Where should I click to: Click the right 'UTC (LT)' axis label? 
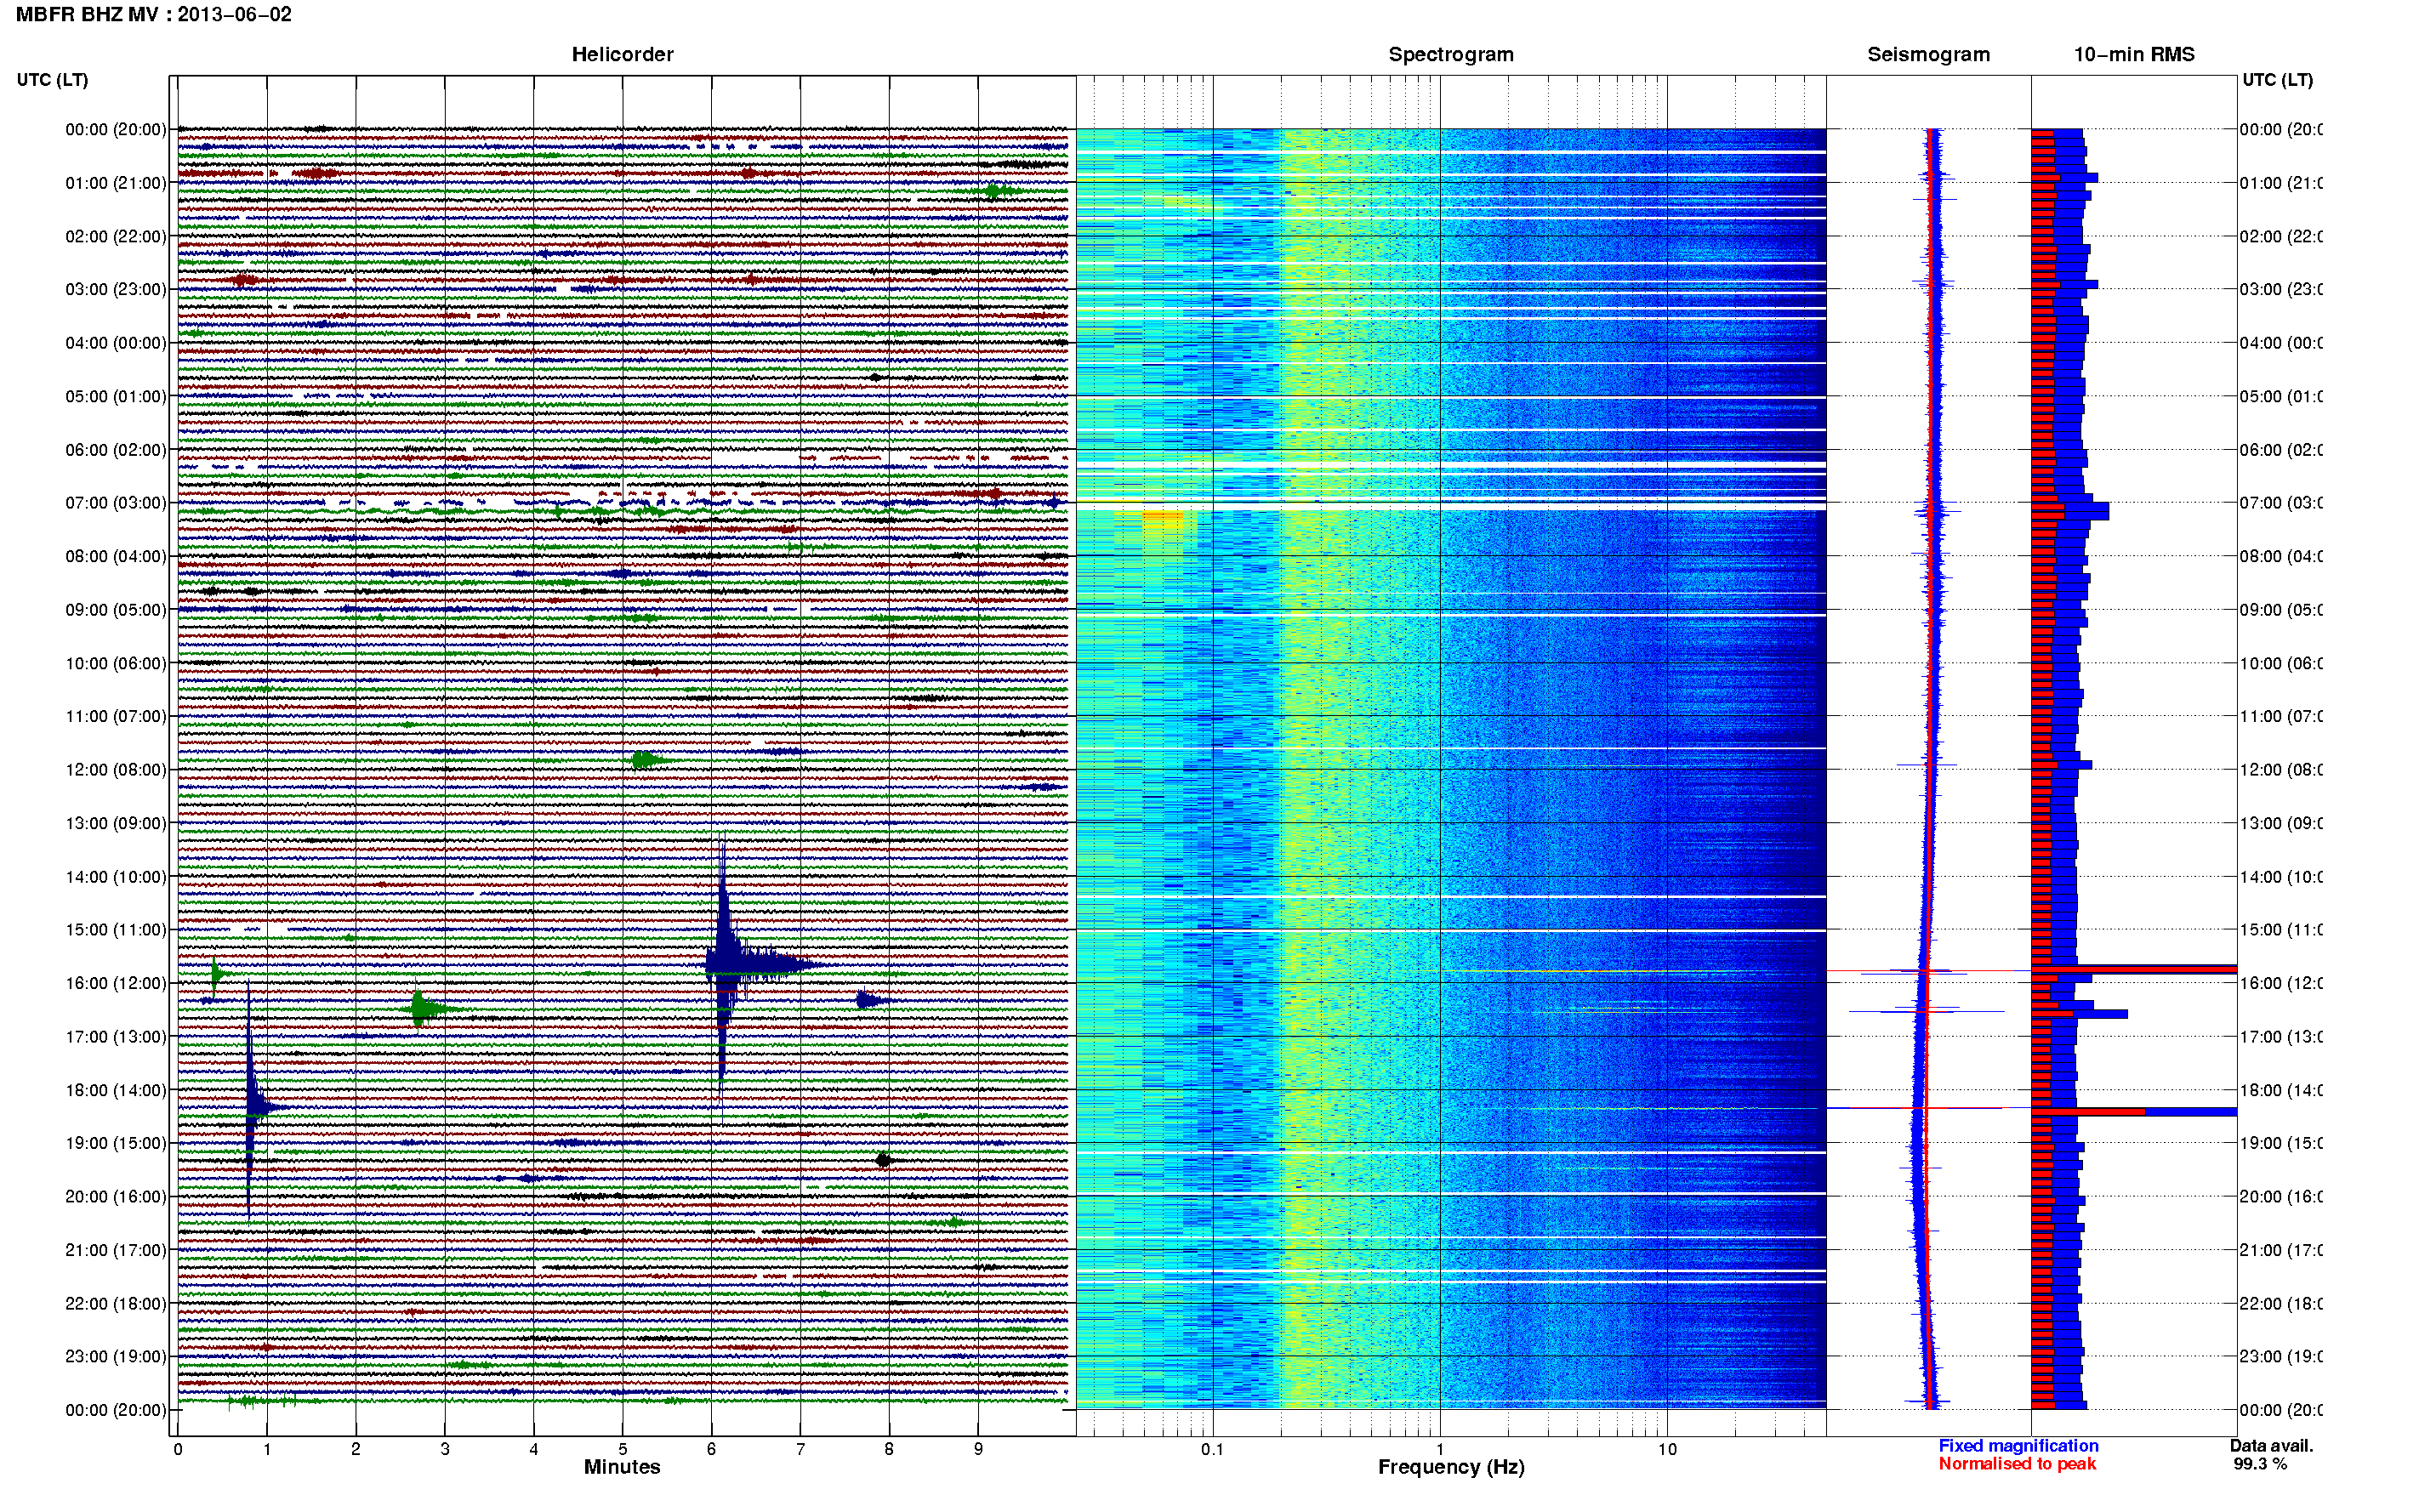pyautogui.click(x=2277, y=79)
